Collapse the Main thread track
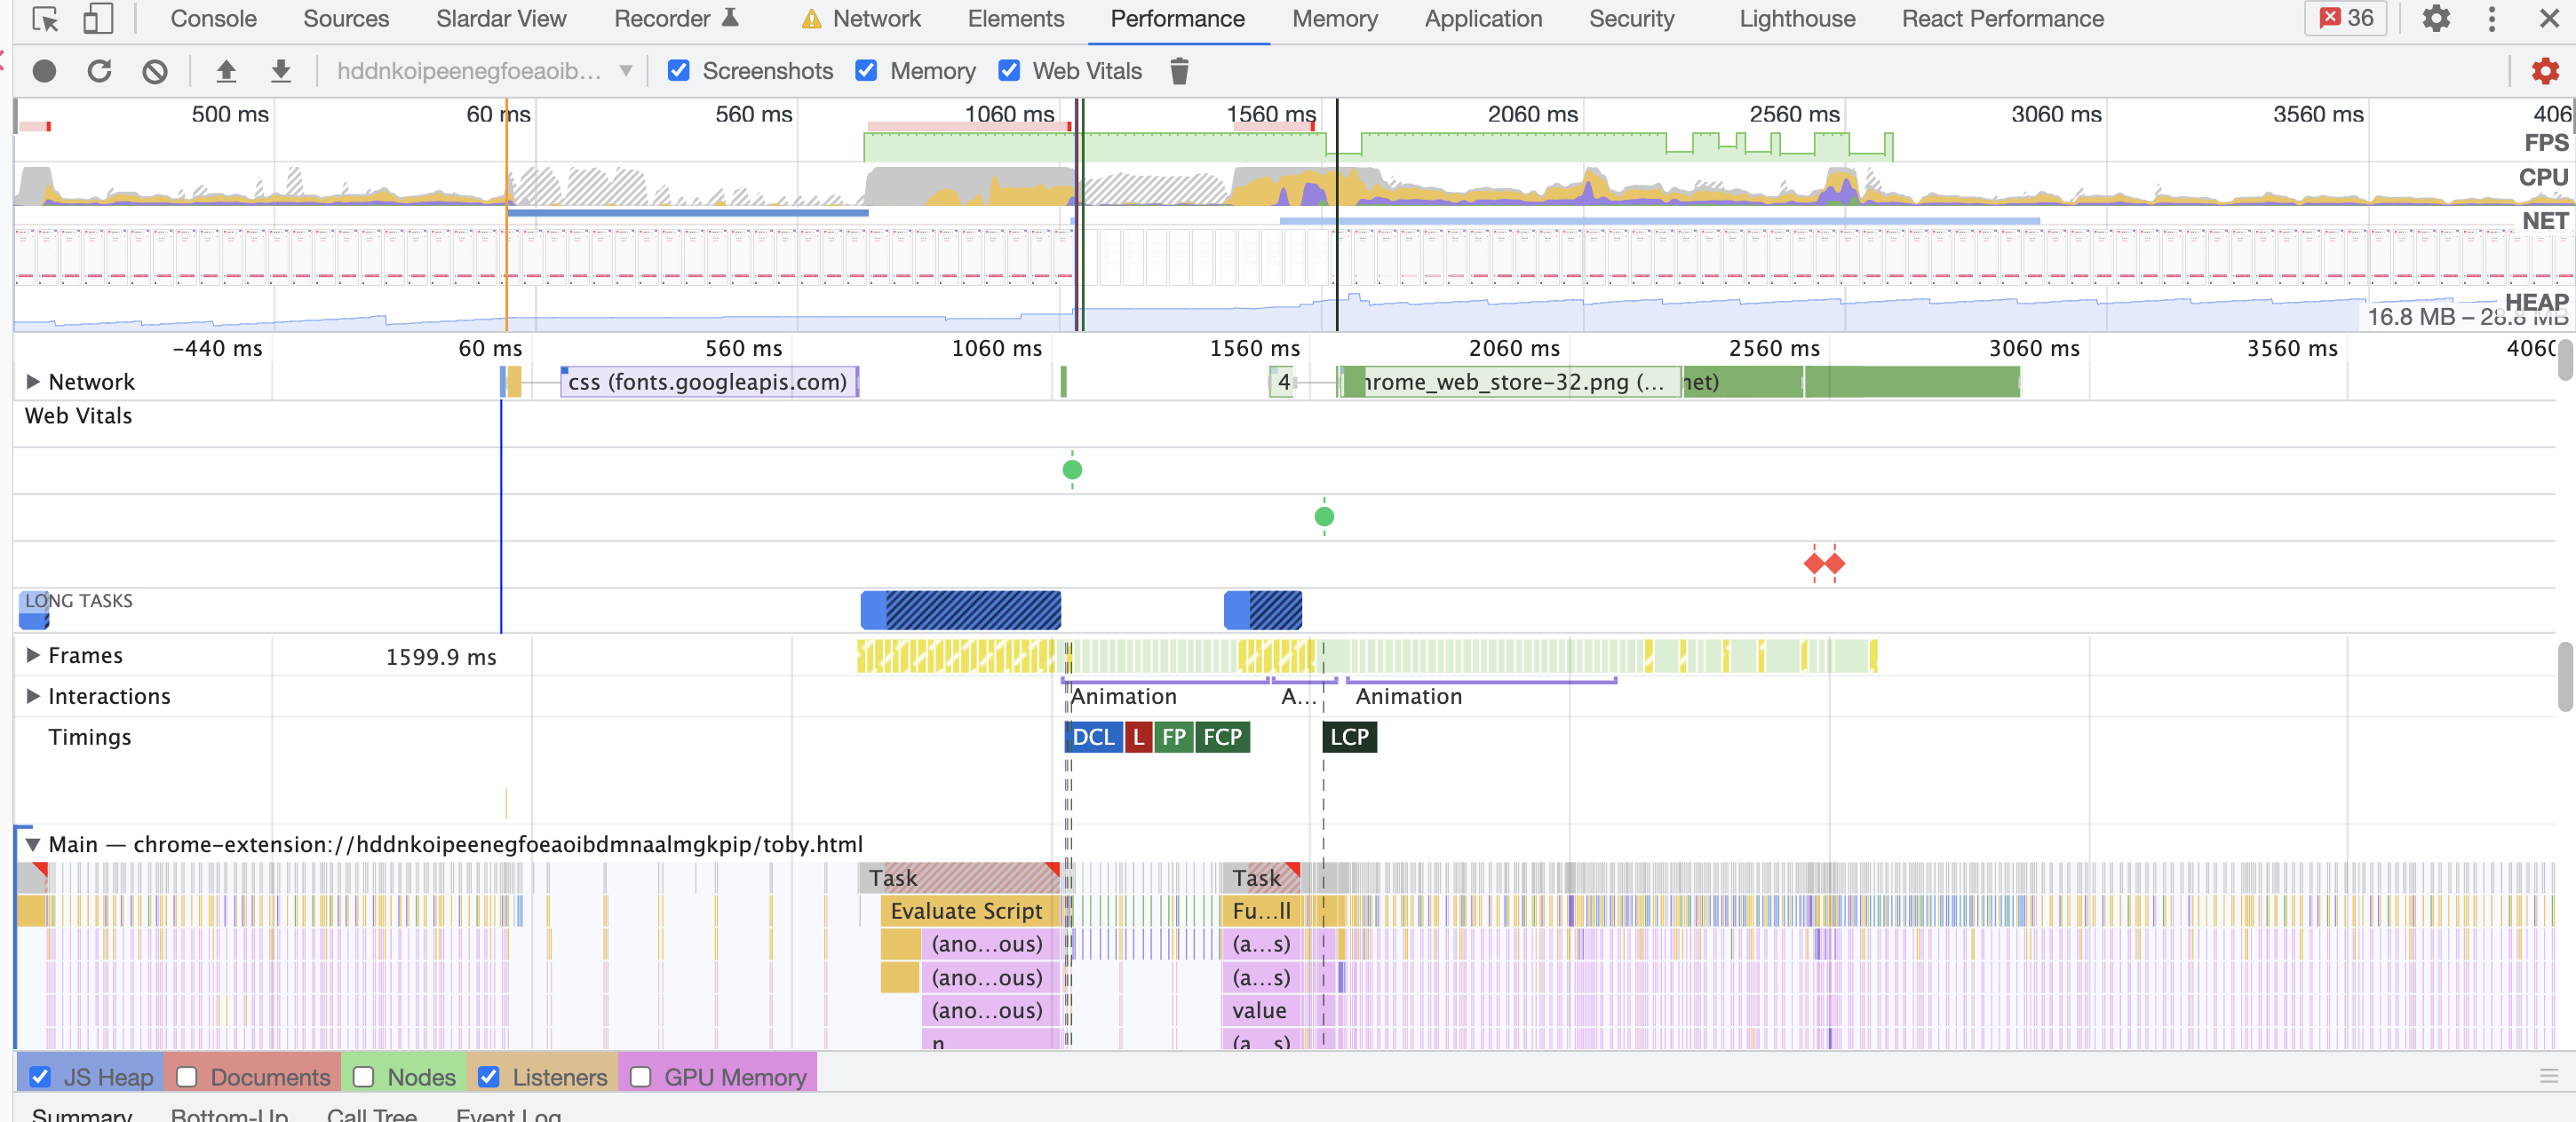 tap(32, 845)
